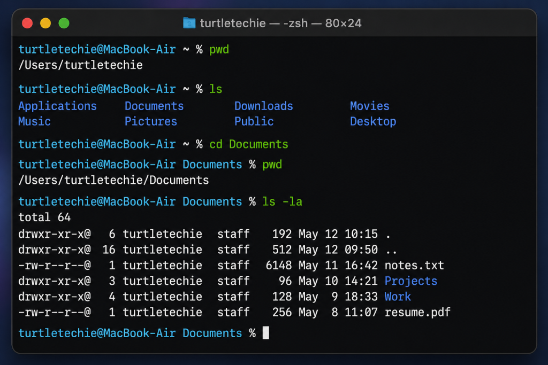Click notes.txt in the file listing

(x=414, y=265)
